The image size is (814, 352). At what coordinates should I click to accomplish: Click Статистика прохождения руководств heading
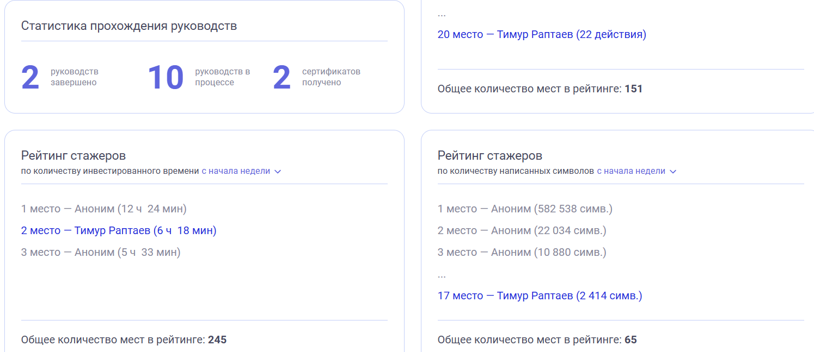(129, 26)
